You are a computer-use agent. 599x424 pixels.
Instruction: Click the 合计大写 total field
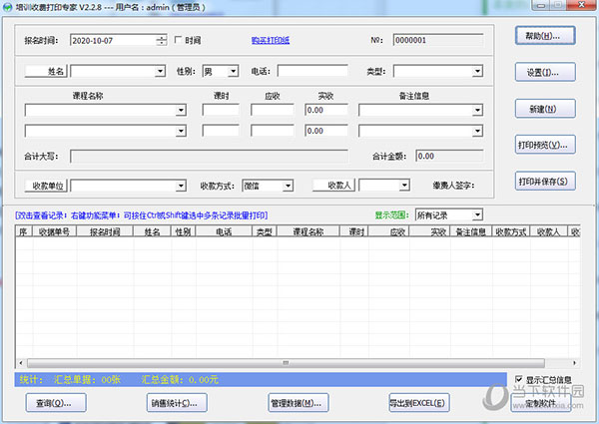tap(209, 156)
